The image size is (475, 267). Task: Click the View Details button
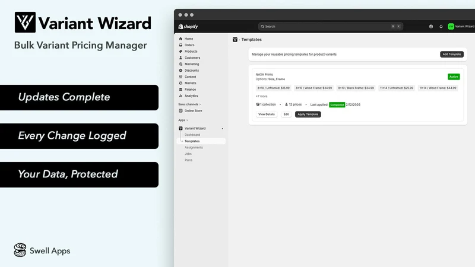tap(266, 114)
